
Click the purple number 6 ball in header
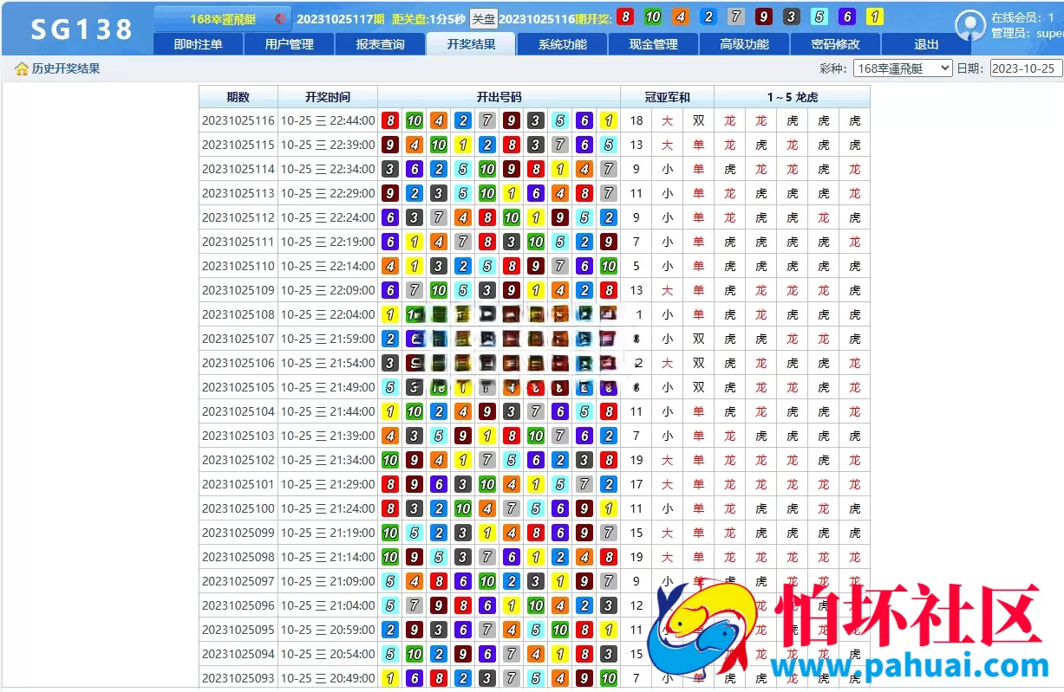point(847,17)
